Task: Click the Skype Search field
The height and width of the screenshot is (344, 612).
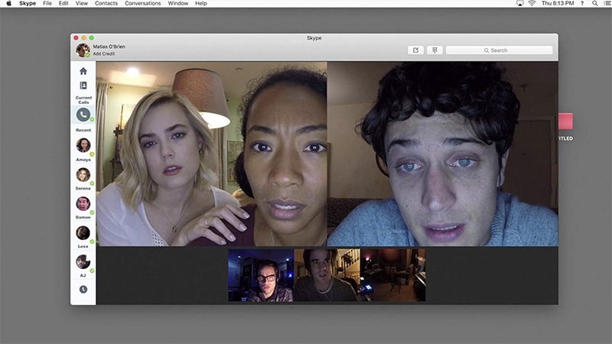Action: pos(500,50)
